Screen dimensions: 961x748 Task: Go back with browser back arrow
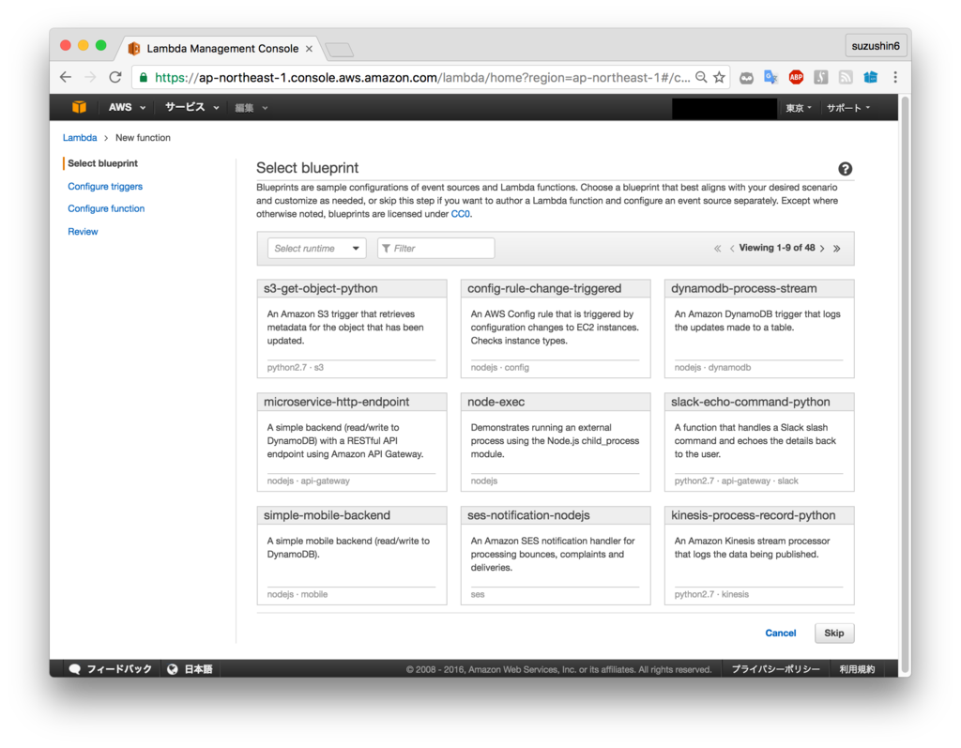coord(67,77)
